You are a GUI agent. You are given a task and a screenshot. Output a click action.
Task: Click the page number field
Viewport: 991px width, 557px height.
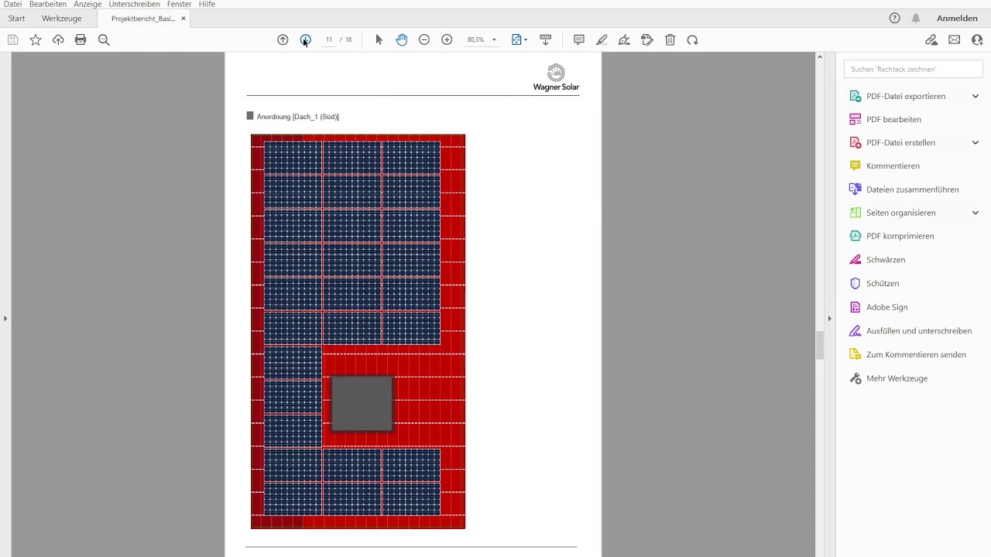pos(329,39)
